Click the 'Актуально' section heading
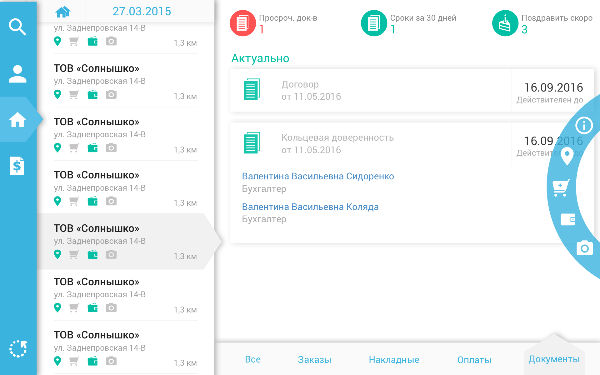Viewport: 600px width, 375px height. (260, 58)
